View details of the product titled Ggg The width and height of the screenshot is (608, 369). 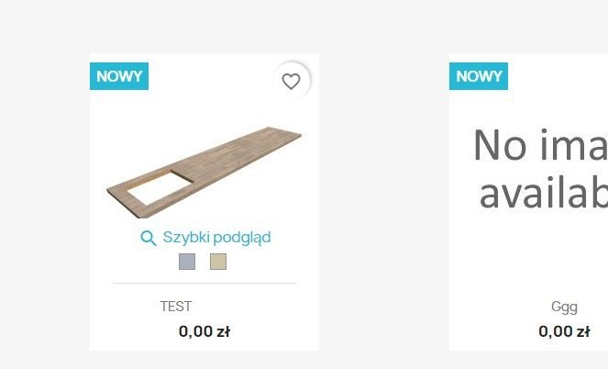tap(564, 307)
